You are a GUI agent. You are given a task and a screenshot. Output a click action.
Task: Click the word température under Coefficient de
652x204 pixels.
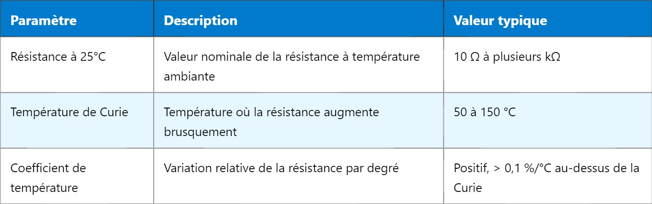[44, 188]
